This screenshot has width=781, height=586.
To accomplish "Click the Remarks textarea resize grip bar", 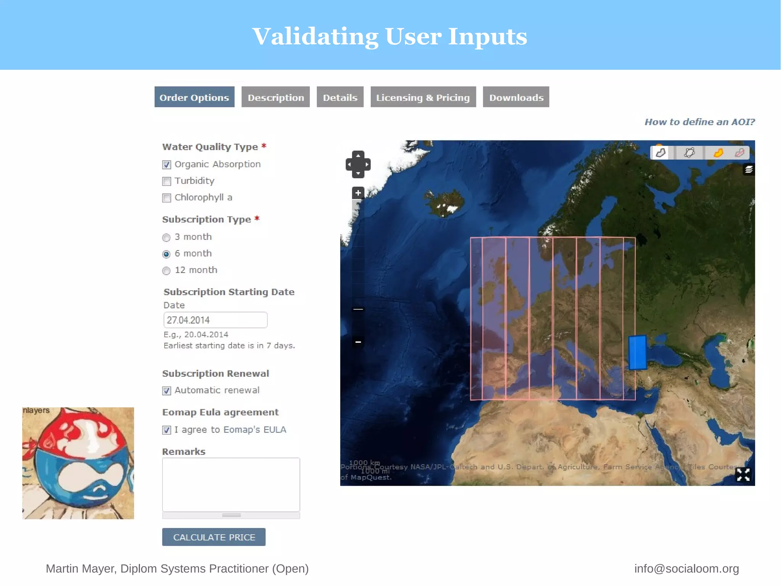I will [231, 515].
